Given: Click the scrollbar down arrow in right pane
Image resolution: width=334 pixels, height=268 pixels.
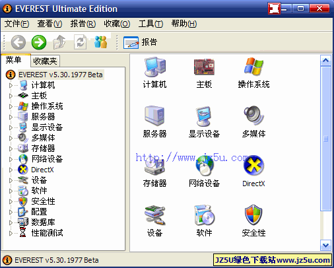Looking at the screenshot, I should click(x=326, y=245).
